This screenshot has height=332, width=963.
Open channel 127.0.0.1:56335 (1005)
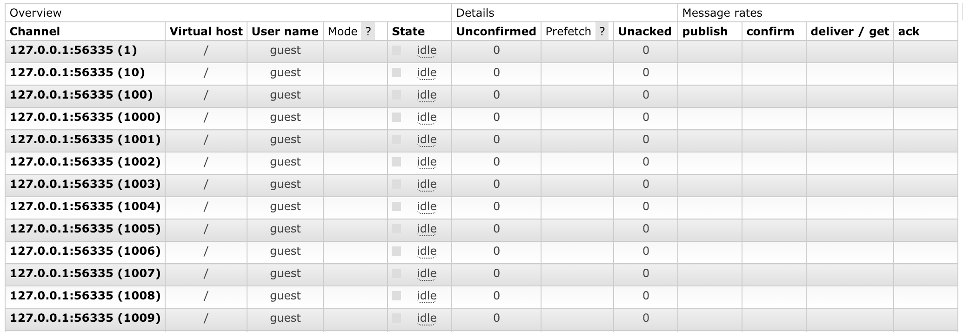86,229
